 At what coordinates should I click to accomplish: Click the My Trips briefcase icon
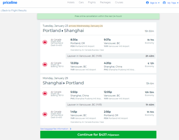point(164,3)
